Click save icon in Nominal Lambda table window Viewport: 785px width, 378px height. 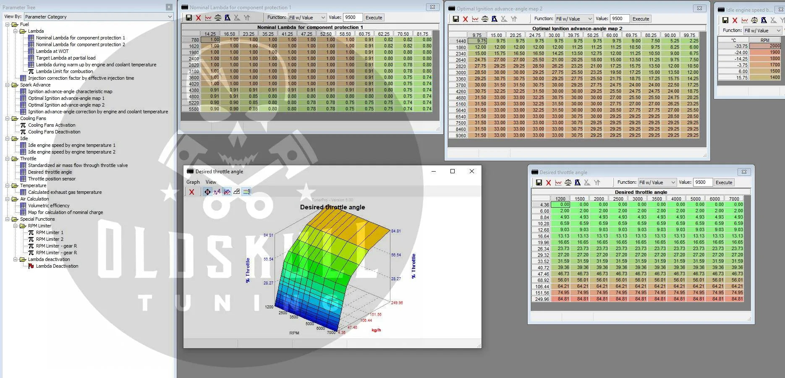click(189, 18)
